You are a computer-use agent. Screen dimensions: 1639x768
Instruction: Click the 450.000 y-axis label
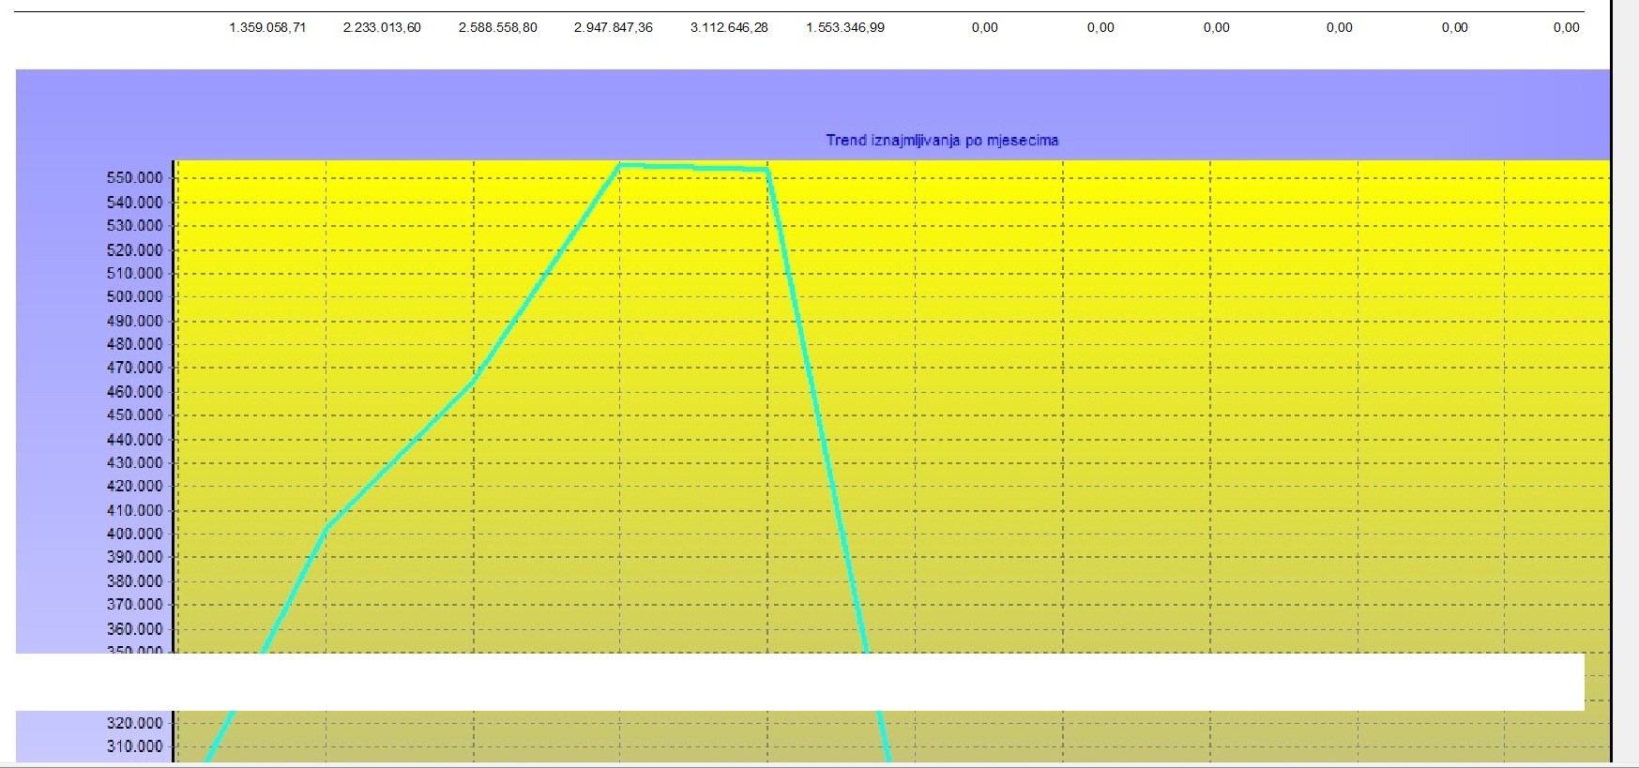coord(134,414)
